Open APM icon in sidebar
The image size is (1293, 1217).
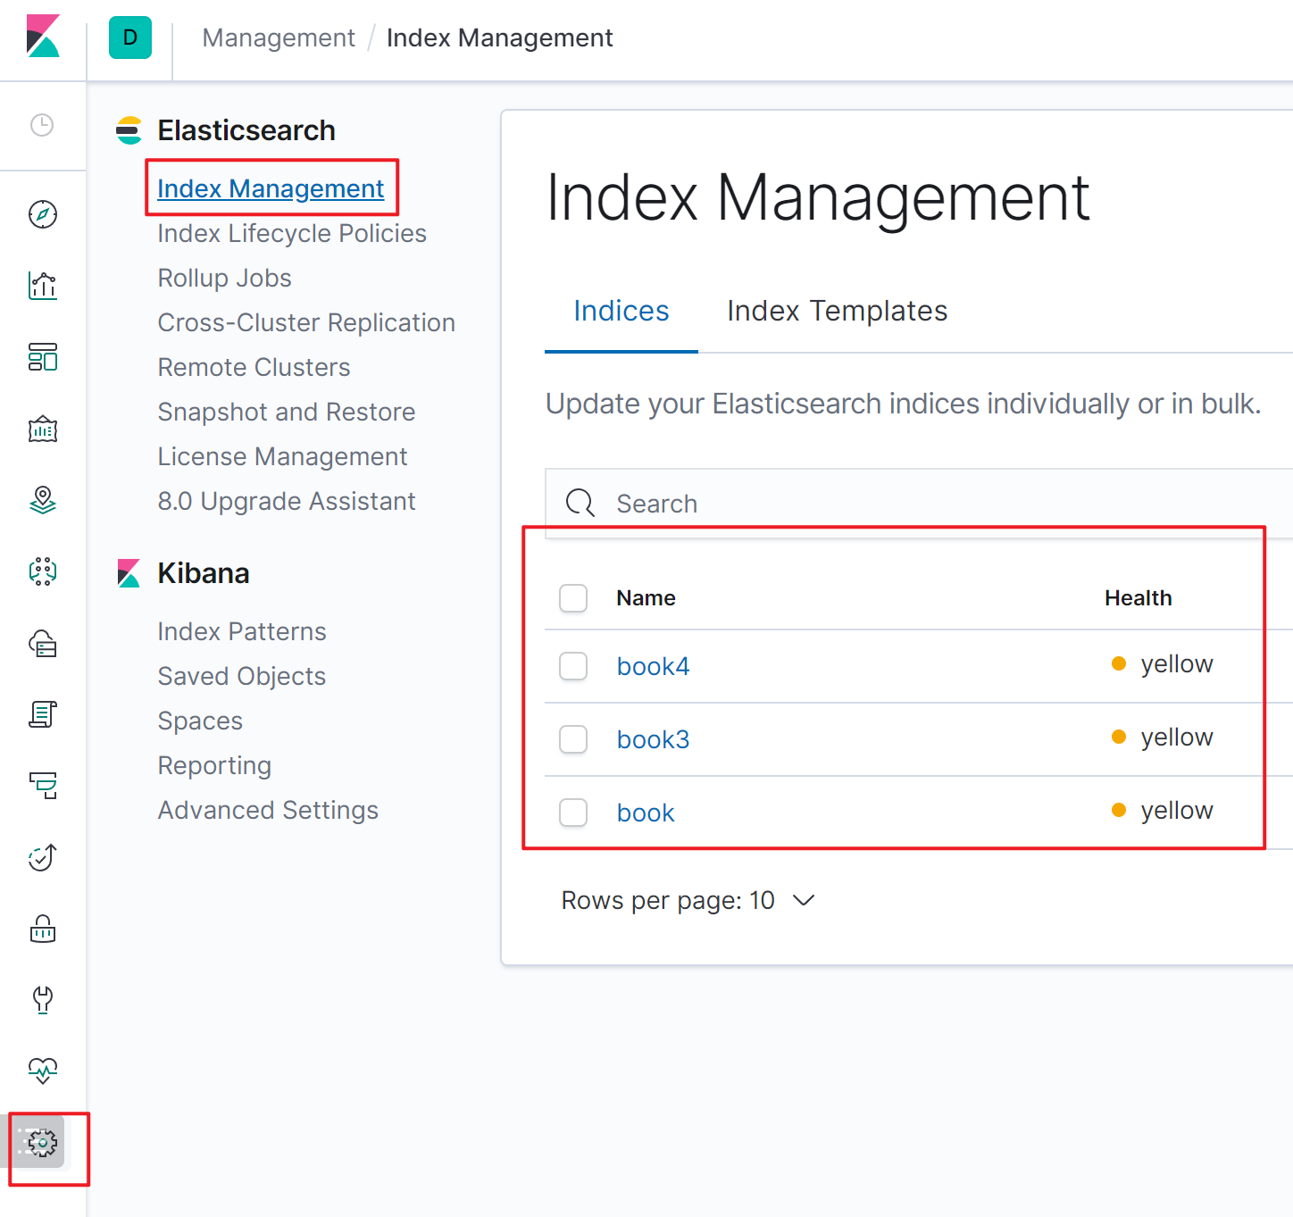[x=43, y=786]
